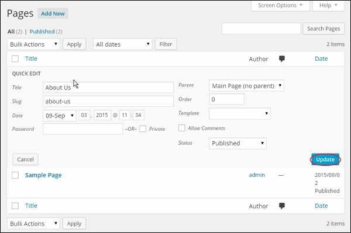
Task: Click the Update button
Action: (x=325, y=159)
